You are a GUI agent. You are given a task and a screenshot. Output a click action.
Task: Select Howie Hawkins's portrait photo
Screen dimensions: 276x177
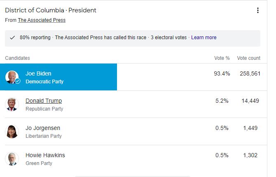coord(12,159)
